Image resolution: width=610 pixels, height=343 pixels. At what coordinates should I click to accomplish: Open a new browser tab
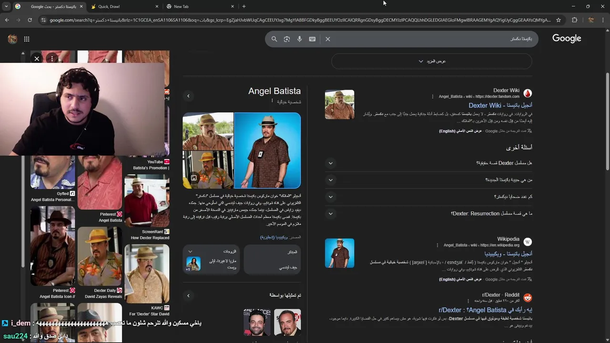pos(244,7)
